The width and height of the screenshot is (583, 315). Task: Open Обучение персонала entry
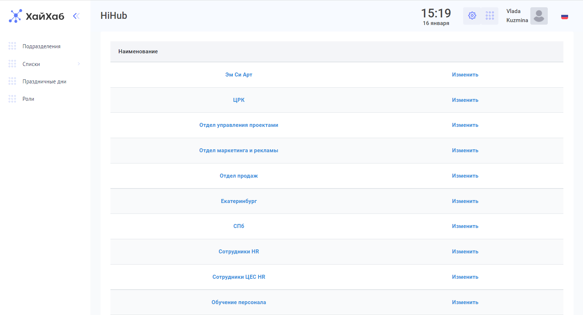point(239,302)
